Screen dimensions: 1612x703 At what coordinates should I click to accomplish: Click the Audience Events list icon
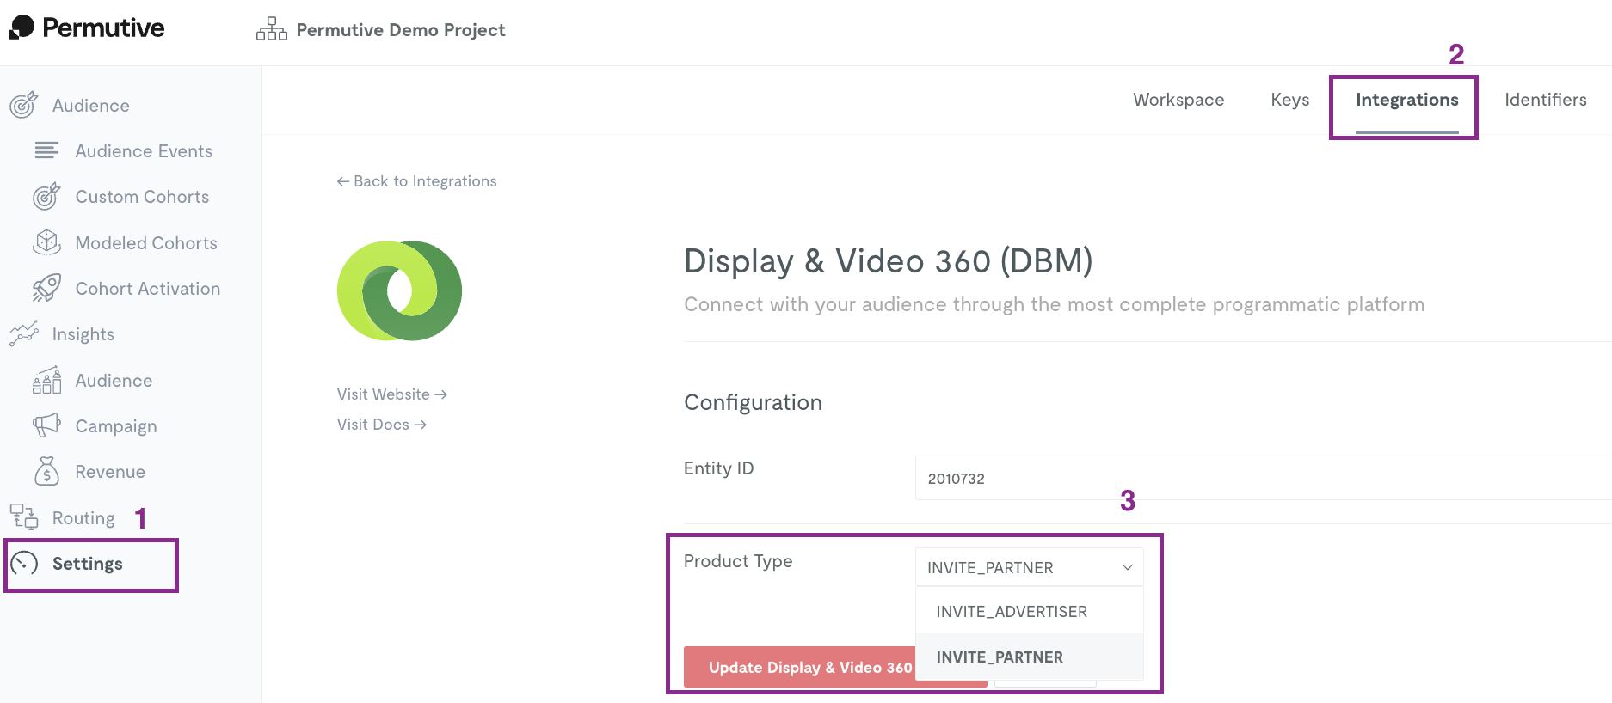[x=46, y=150]
